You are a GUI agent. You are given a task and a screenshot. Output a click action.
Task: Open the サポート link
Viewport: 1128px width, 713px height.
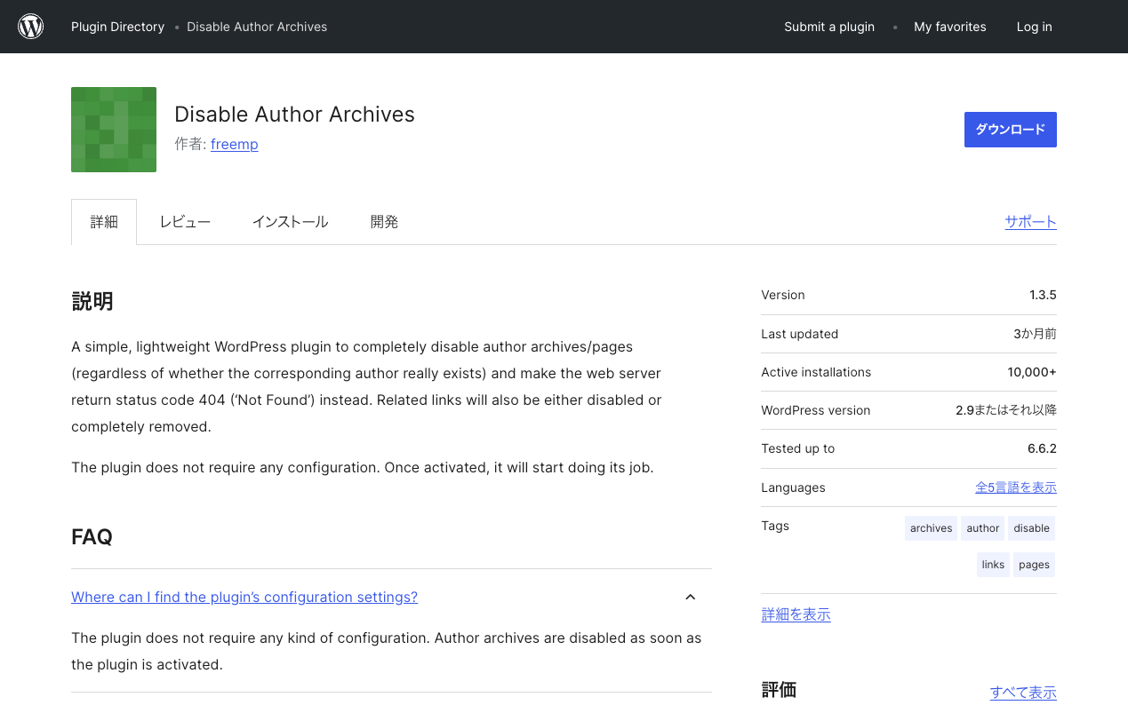(1031, 222)
